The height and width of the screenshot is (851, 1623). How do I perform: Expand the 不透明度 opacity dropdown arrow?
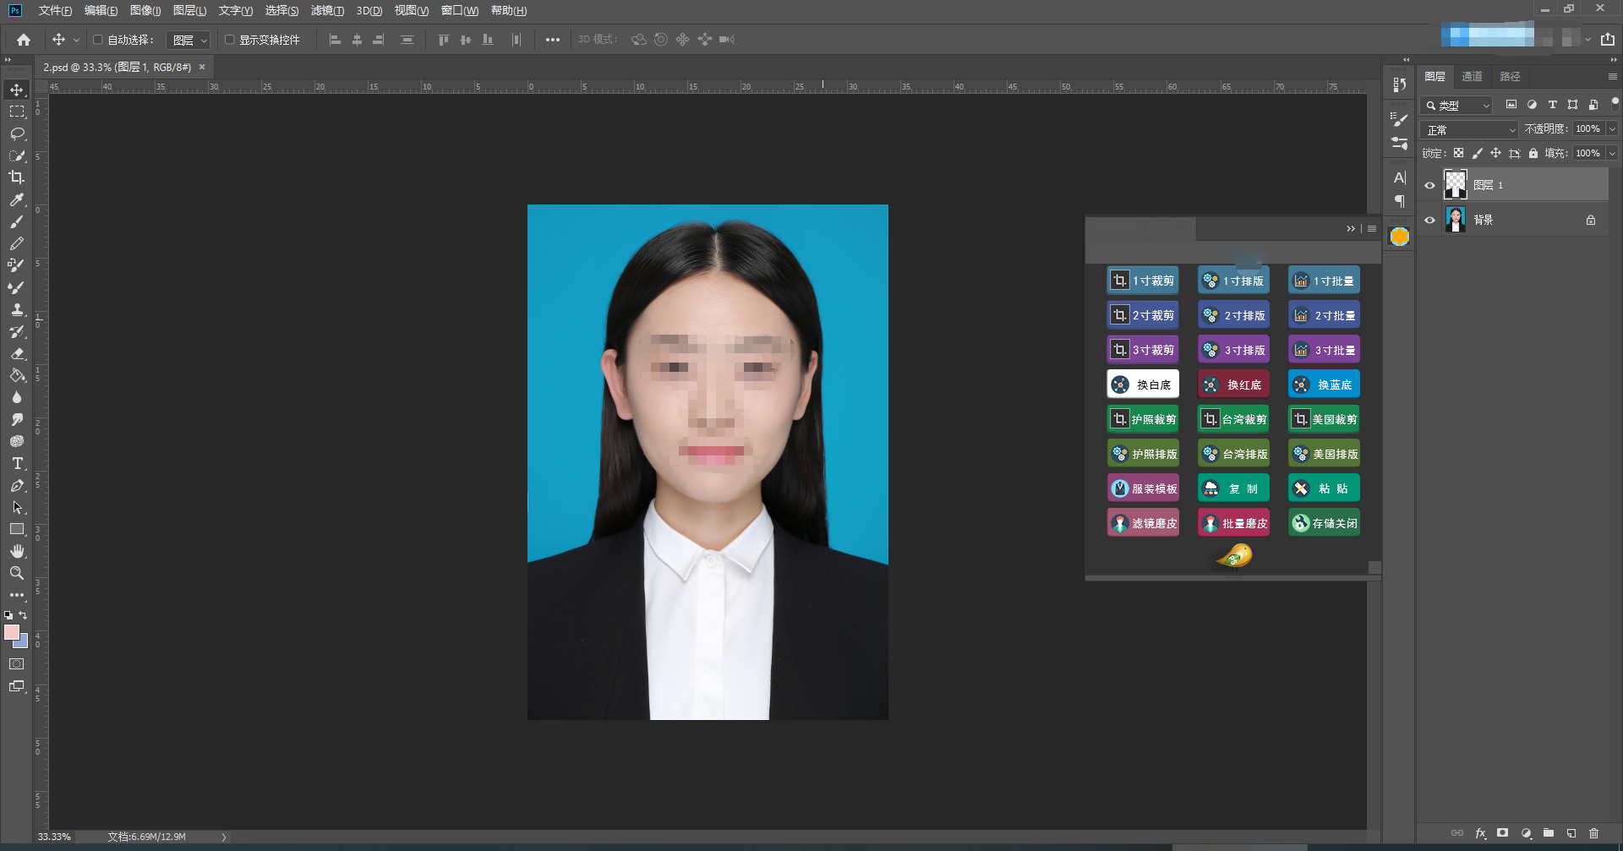click(x=1612, y=129)
